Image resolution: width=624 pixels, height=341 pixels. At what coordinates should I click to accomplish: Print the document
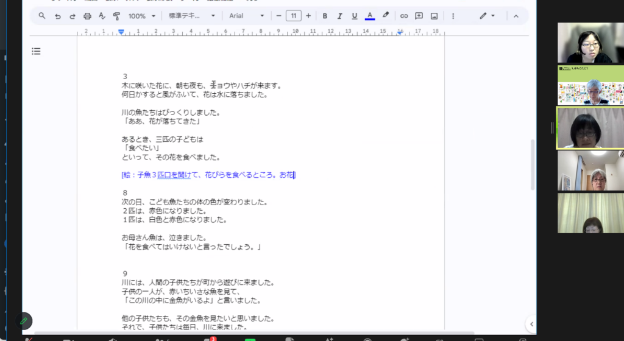pos(87,16)
